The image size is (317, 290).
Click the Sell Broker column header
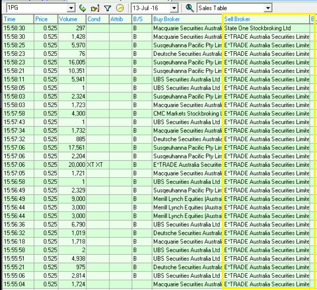pyautogui.click(x=266, y=19)
